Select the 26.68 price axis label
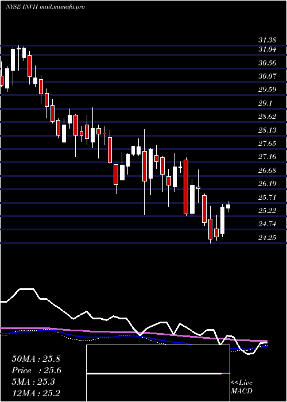 click(267, 171)
